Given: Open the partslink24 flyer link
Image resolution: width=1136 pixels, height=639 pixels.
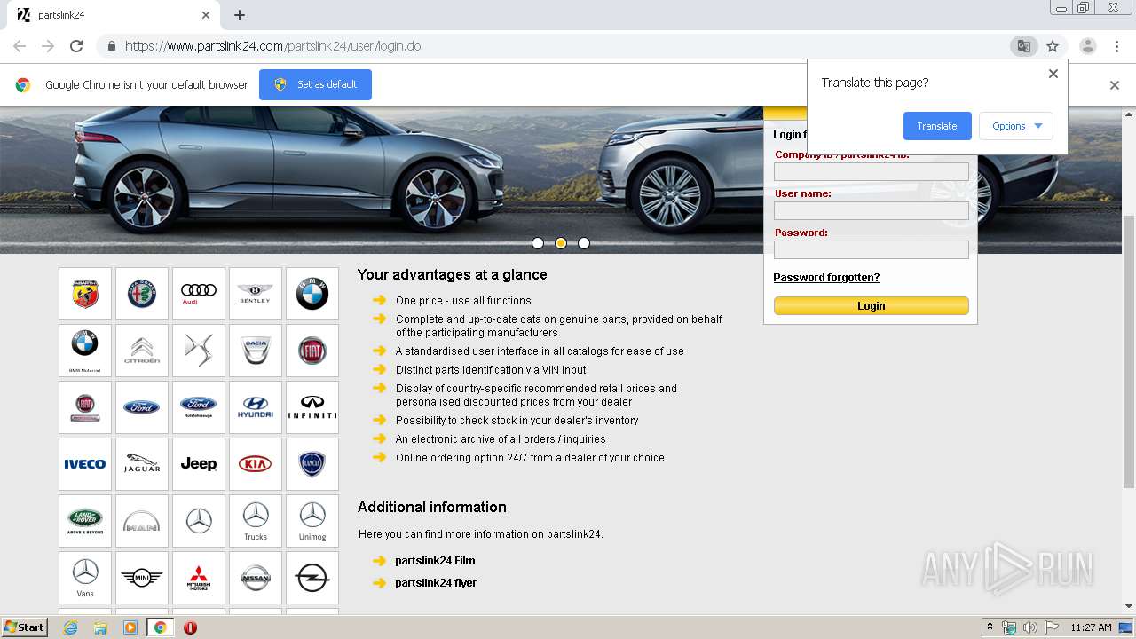Looking at the screenshot, I should tap(436, 583).
